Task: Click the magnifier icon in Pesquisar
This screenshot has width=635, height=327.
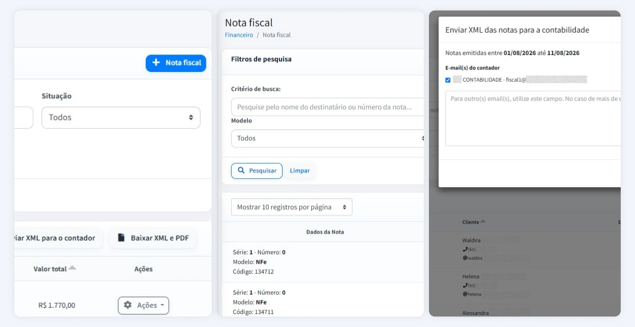Action: tap(241, 170)
